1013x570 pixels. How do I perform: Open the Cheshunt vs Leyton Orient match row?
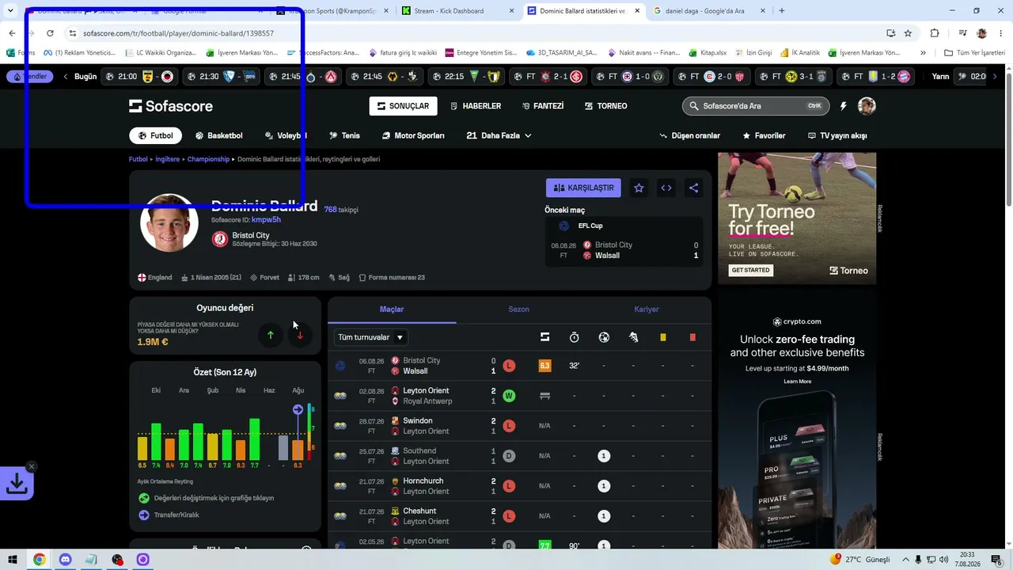point(519,516)
